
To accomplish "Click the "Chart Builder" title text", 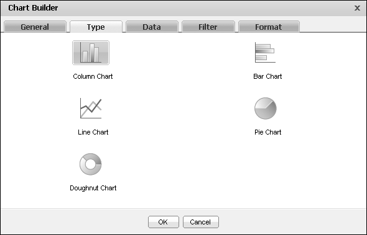I will coord(33,8).
